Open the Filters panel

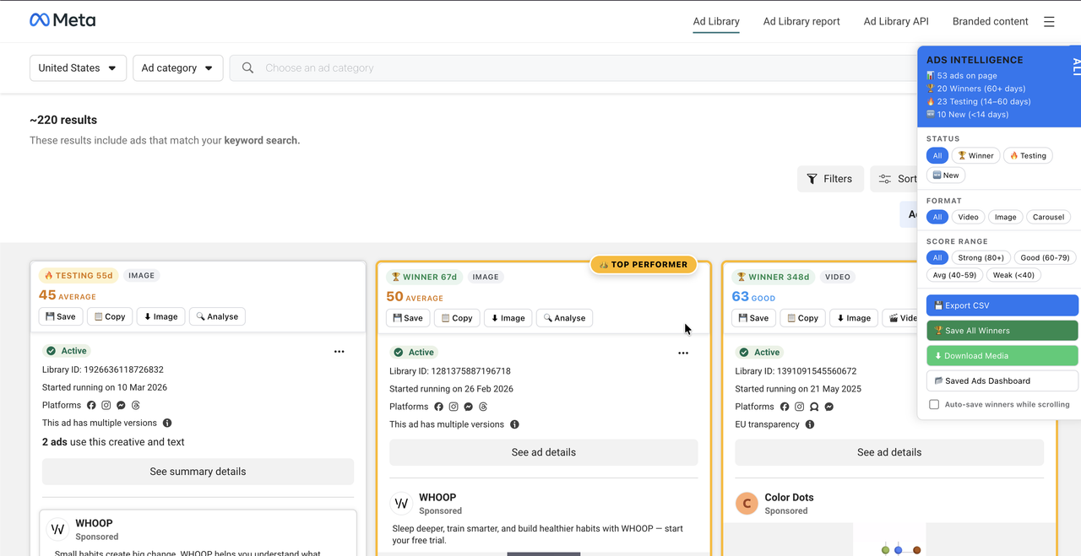pos(830,179)
